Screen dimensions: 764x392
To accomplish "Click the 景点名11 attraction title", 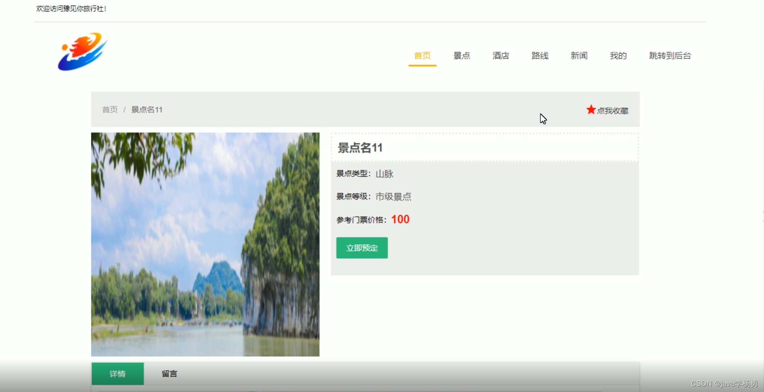I will (x=359, y=148).
